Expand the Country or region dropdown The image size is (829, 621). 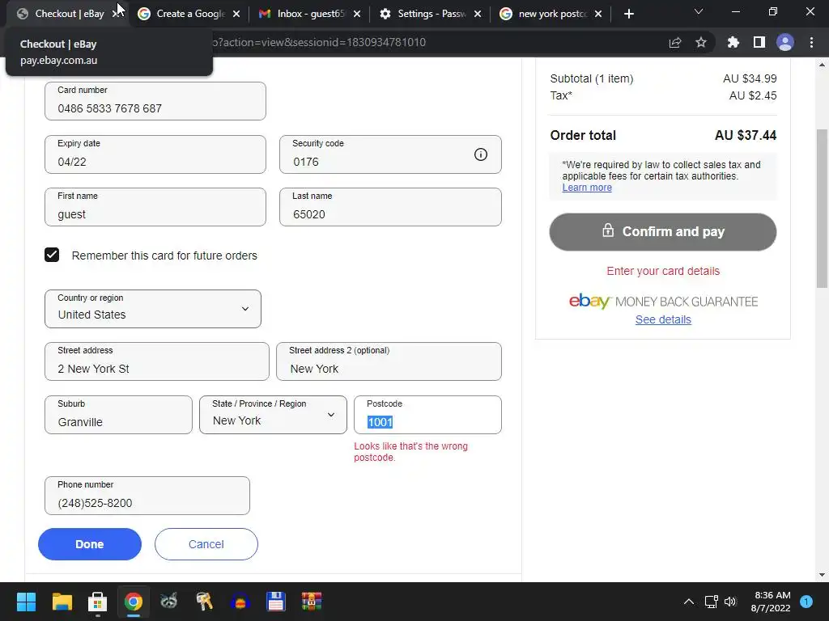[153, 309]
